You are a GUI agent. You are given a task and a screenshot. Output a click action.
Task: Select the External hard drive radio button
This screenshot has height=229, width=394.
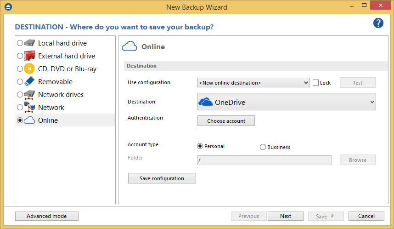click(x=20, y=56)
